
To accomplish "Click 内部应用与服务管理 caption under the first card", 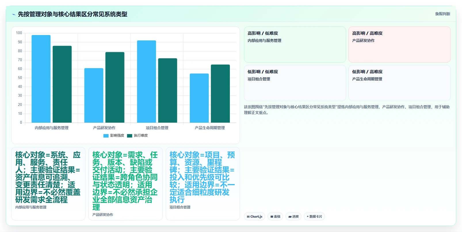I will tap(31, 207).
